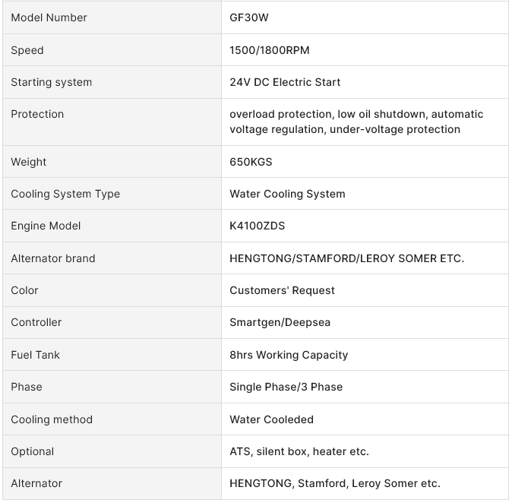The width and height of the screenshot is (512, 503).
Task: Click the 650KGS weight value
Action: click(251, 162)
